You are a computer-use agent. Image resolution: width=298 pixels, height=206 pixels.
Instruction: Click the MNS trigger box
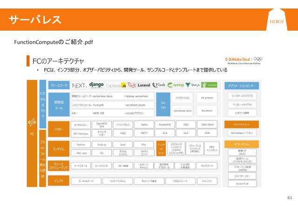pos(123,133)
